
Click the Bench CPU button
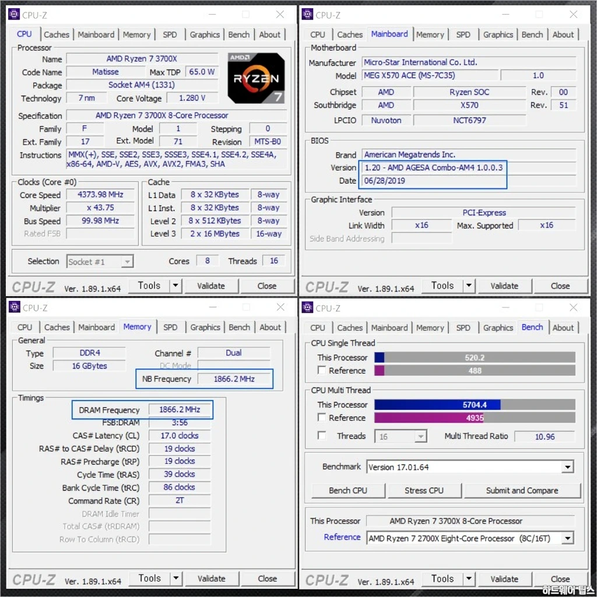click(x=348, y=490)
